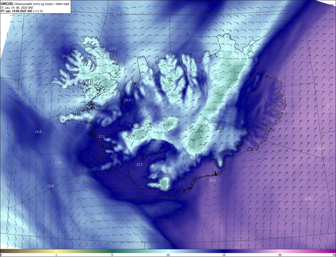Image resolution: width=336 pixels, height=257 pixels.
Task: Click the 14.7 value label
Action: point(65,56)
